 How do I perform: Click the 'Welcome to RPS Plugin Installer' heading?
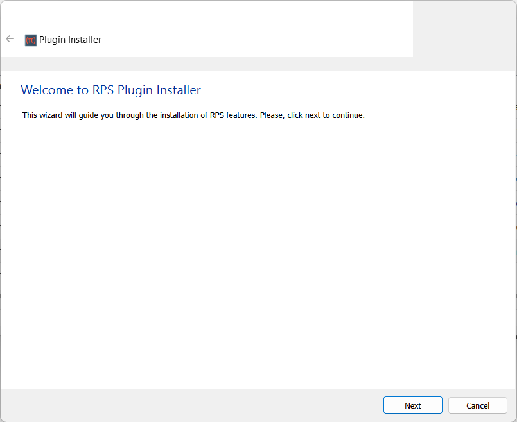coord(110,90)
